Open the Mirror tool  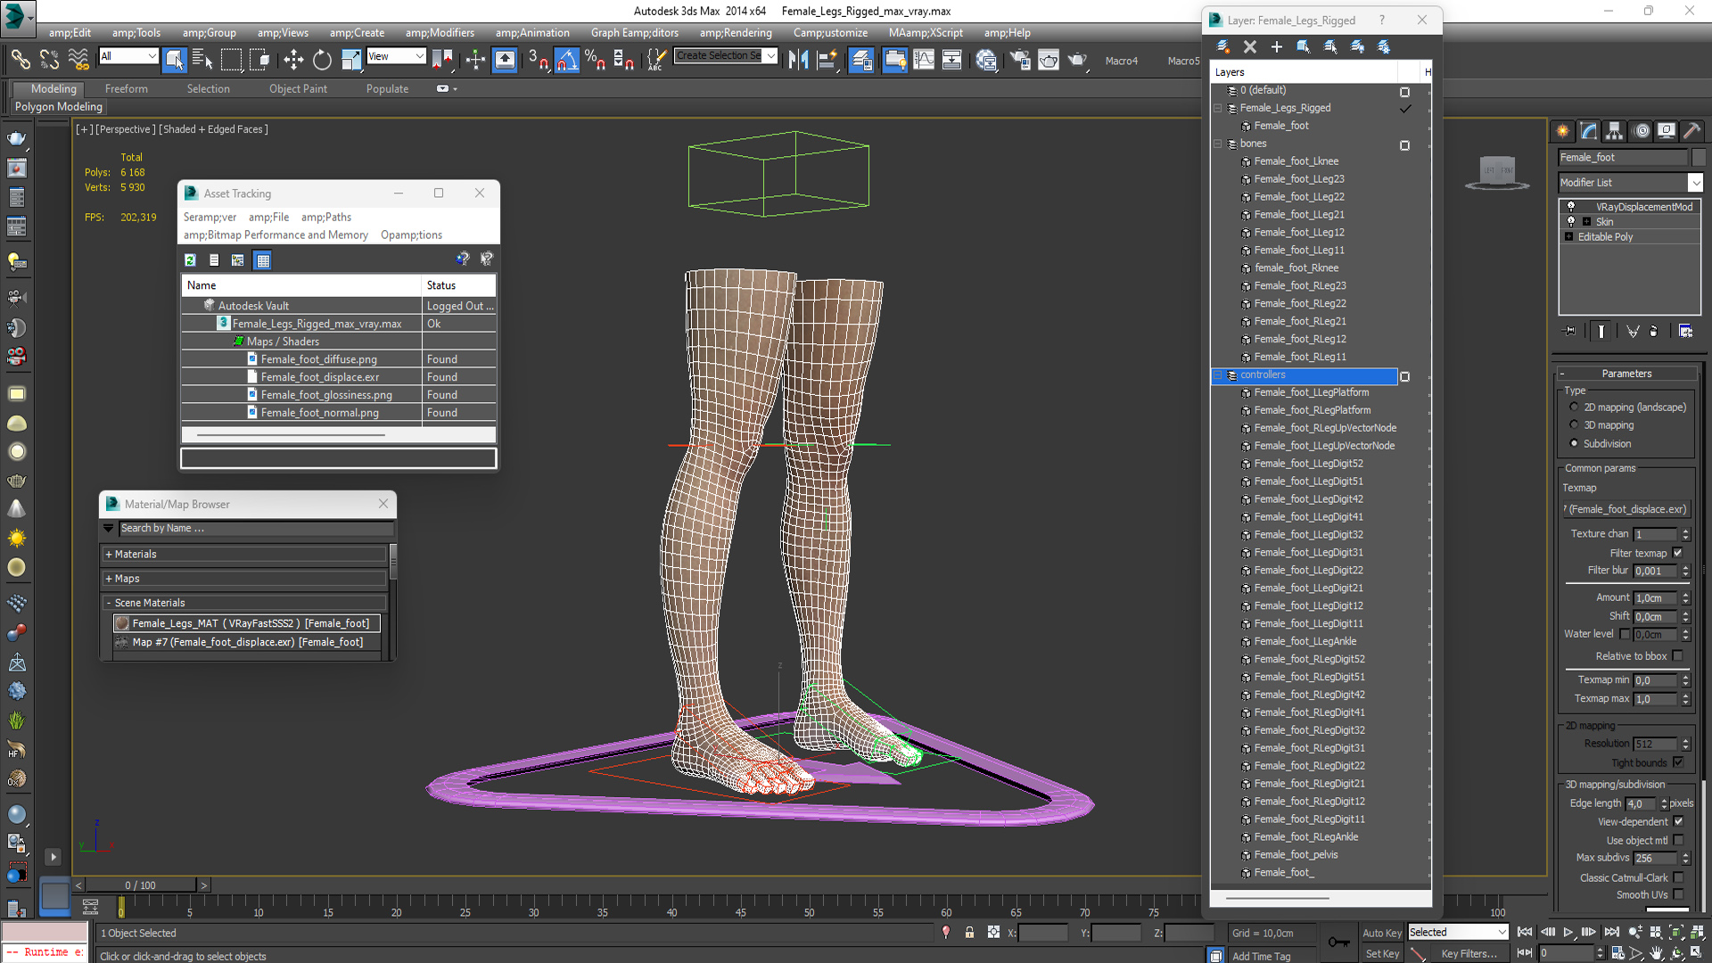point(799,60)
